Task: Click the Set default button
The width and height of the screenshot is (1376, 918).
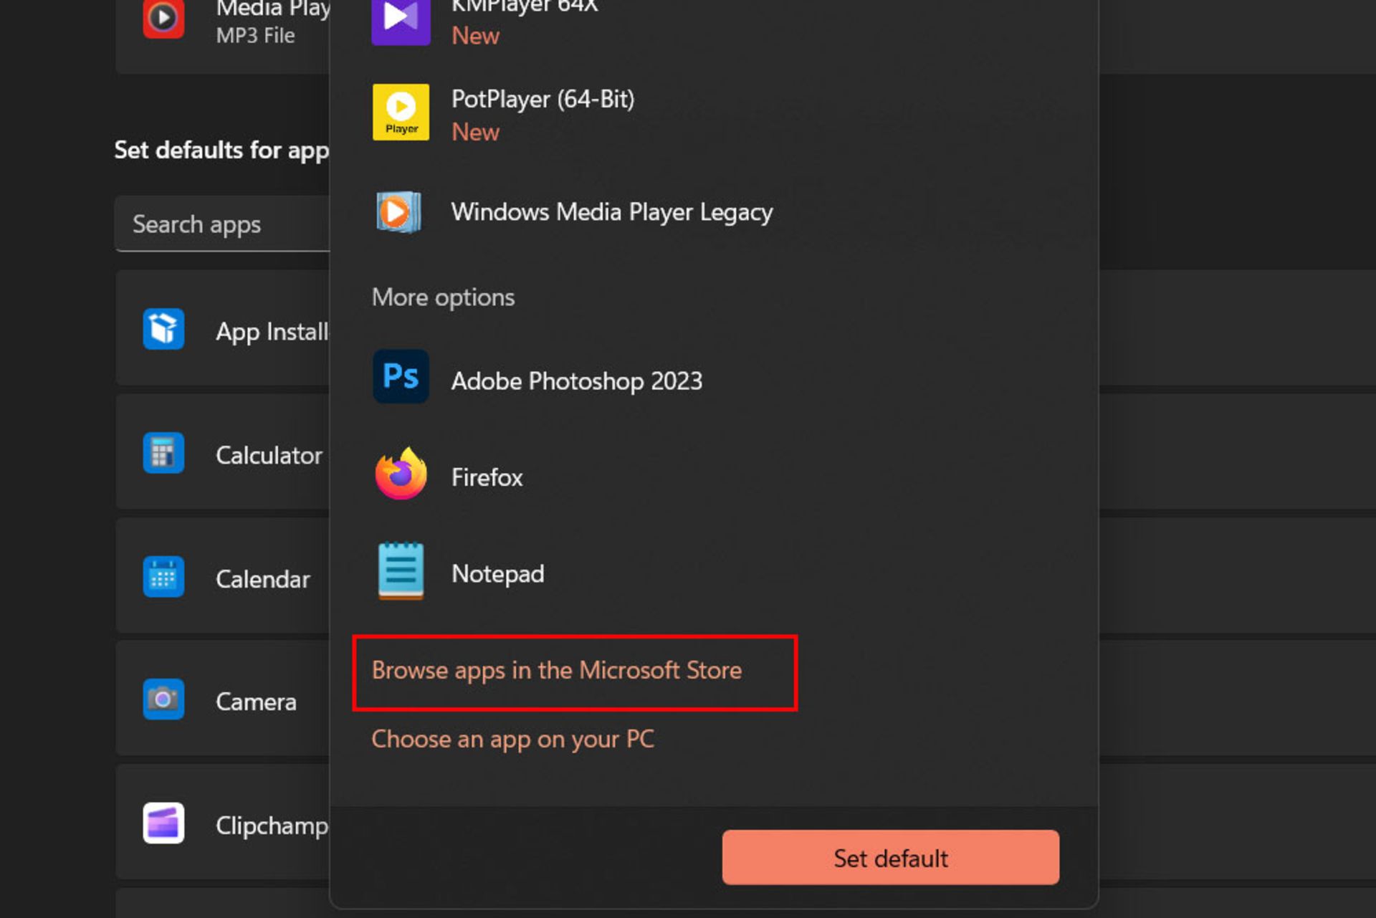Action: [x=890, y=858]
